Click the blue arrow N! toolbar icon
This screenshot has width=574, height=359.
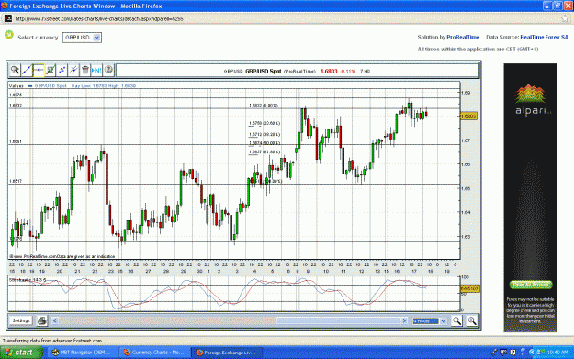pos(96,70)
